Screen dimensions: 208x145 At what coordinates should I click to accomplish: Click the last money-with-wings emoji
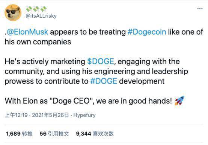click(44, 9)
